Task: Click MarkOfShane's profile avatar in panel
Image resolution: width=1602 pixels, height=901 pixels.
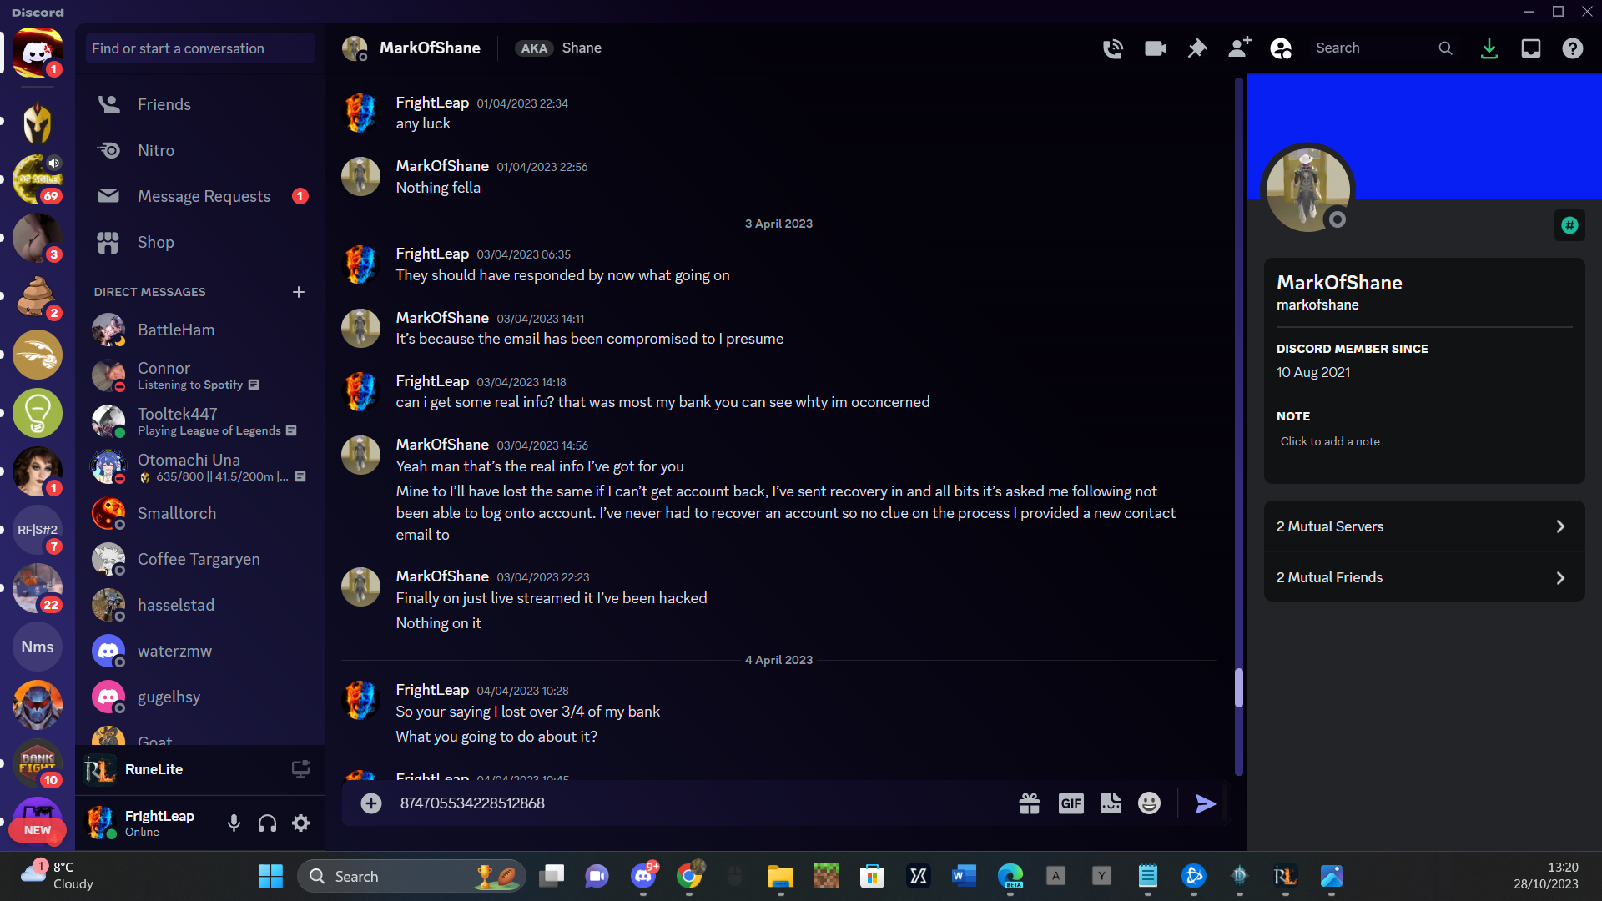Action: tap(1307, 190)
